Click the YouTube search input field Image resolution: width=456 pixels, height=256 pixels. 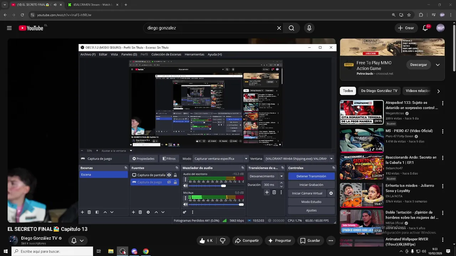[x=210, y=28]
